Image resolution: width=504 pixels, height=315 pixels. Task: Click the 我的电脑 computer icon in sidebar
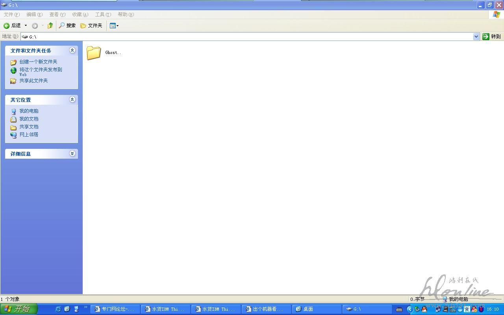click(13, 111)
